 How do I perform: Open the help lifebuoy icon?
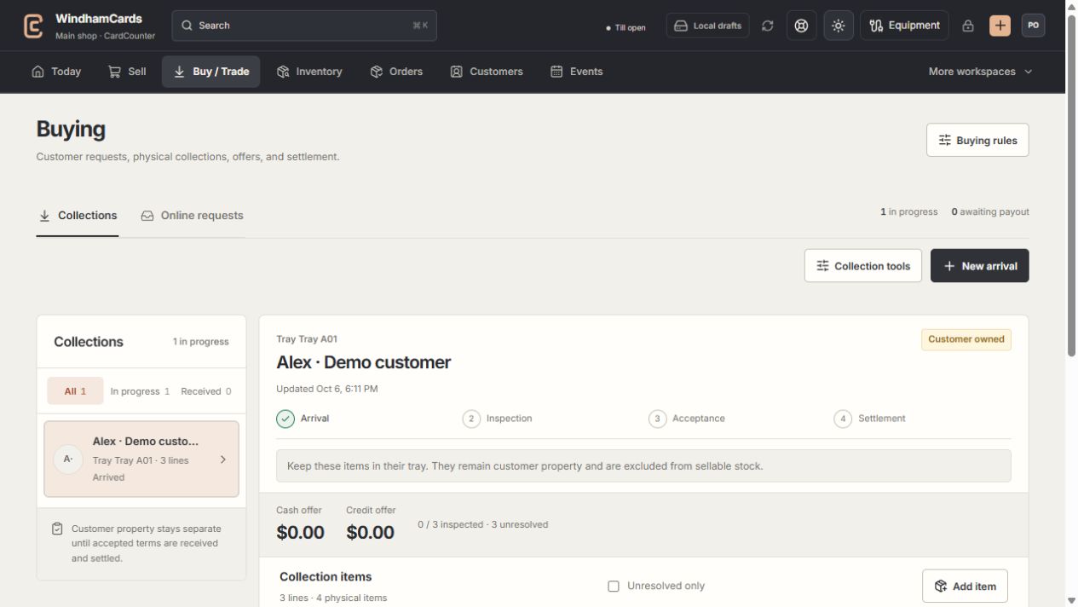(x=801, y=26)
